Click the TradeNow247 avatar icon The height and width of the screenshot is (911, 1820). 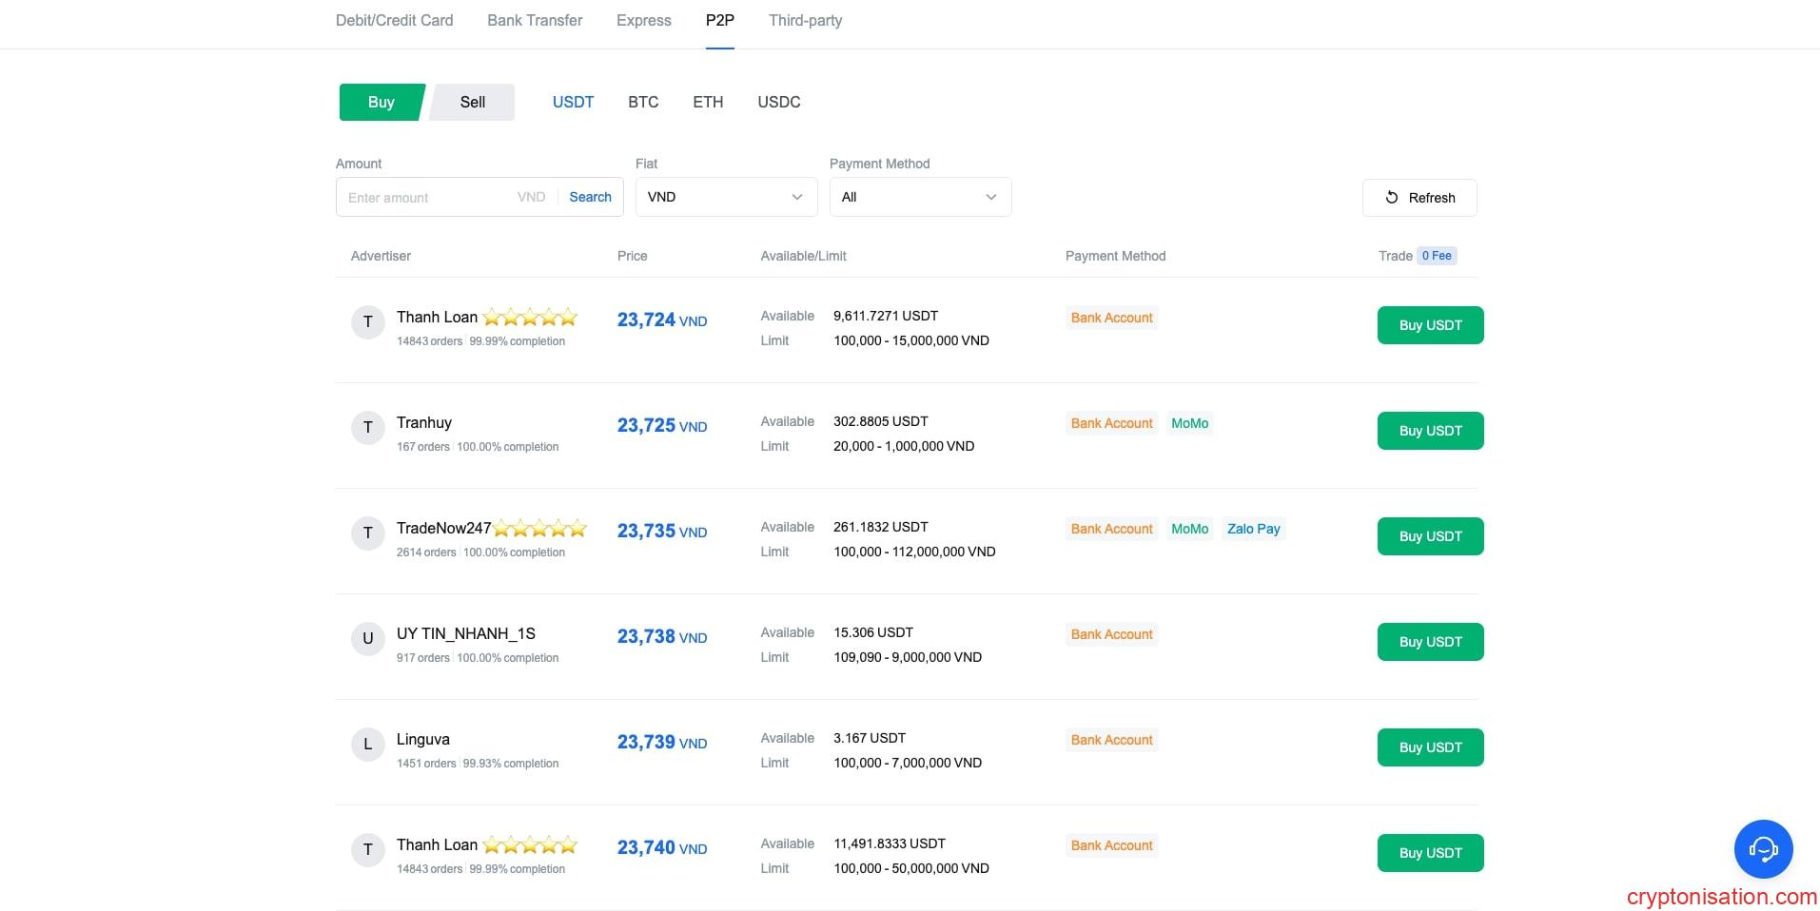click(367, 533)
